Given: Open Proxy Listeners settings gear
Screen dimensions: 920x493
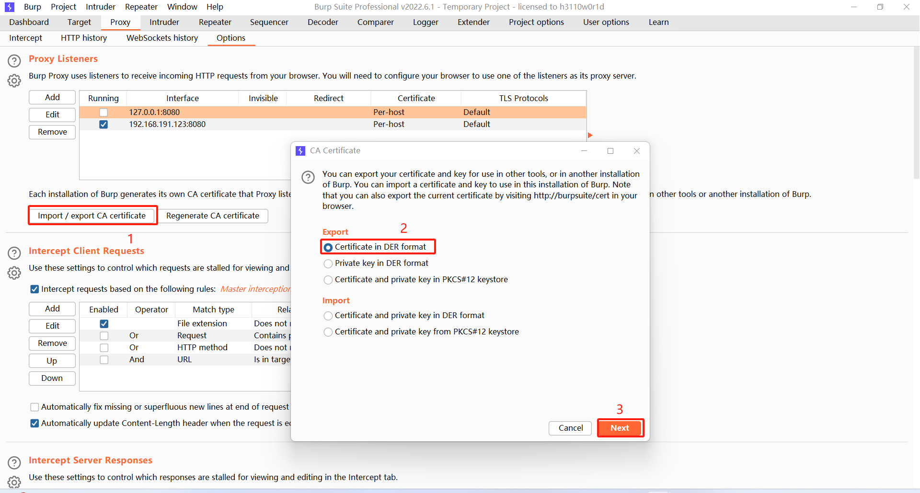Looking at the screenshot, I should coord(14,81).
